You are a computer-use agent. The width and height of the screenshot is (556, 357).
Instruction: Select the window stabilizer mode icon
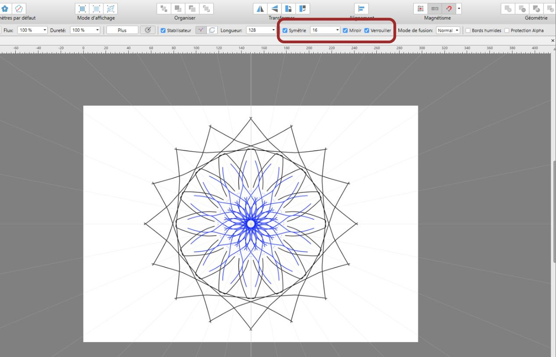212,30
